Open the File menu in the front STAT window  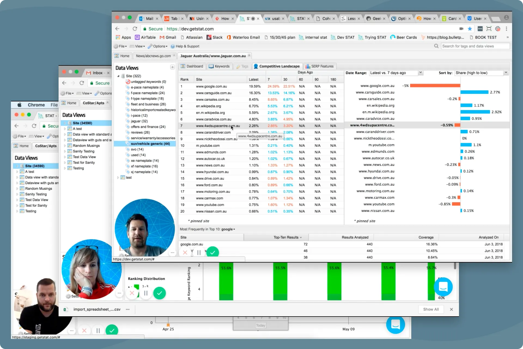tap(121, 46)
